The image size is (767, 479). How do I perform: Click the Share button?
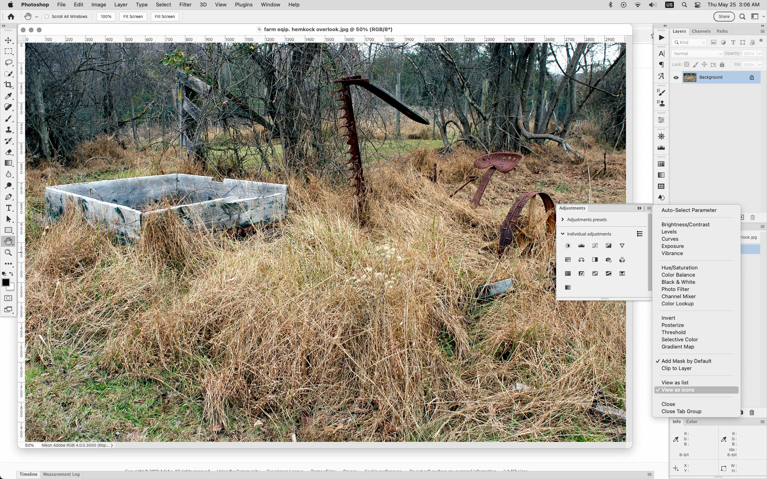click(723, 17)
